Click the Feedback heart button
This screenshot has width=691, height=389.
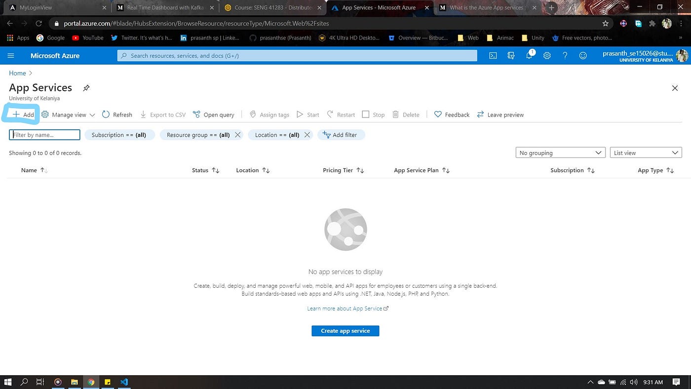[452, 115]
